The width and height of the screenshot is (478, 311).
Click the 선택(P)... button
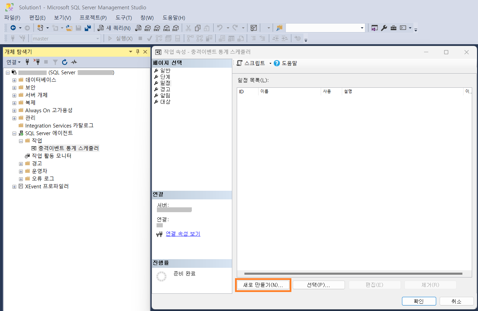coord(319,285)
